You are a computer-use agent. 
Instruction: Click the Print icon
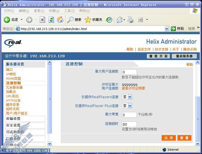pyautogui.click(x=130, y=20)
